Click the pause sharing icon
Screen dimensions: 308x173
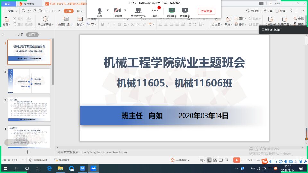tap(184, 12)
